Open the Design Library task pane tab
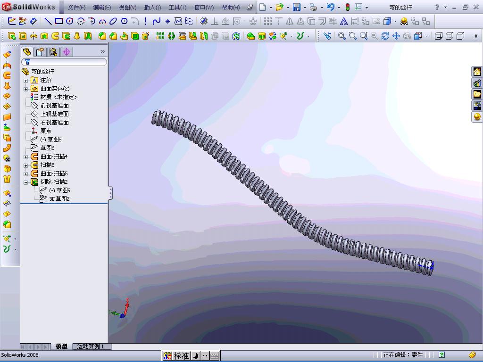The width and height of the screenshot is (483, 362). (x=477, y=83)
